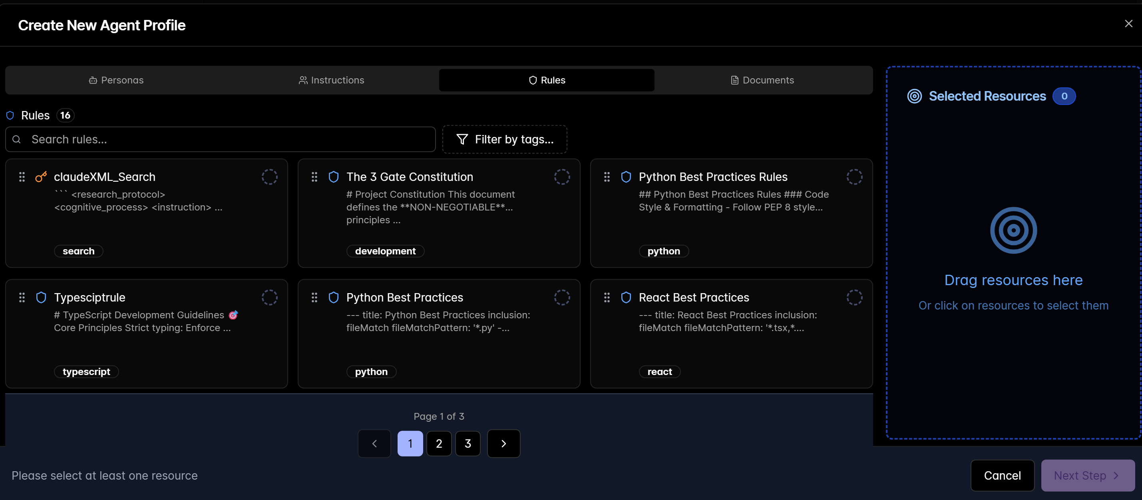Toggle selection of the React Best Practices rule

[x=855, y=298]
